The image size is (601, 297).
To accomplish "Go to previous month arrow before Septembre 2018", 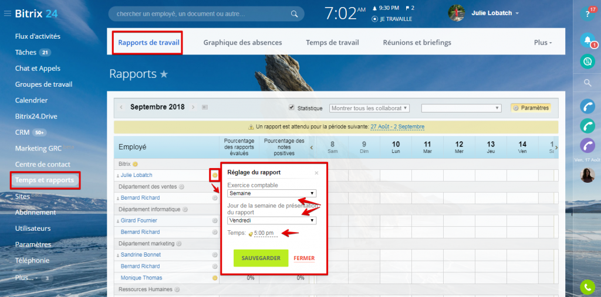I will coord(121,107).
